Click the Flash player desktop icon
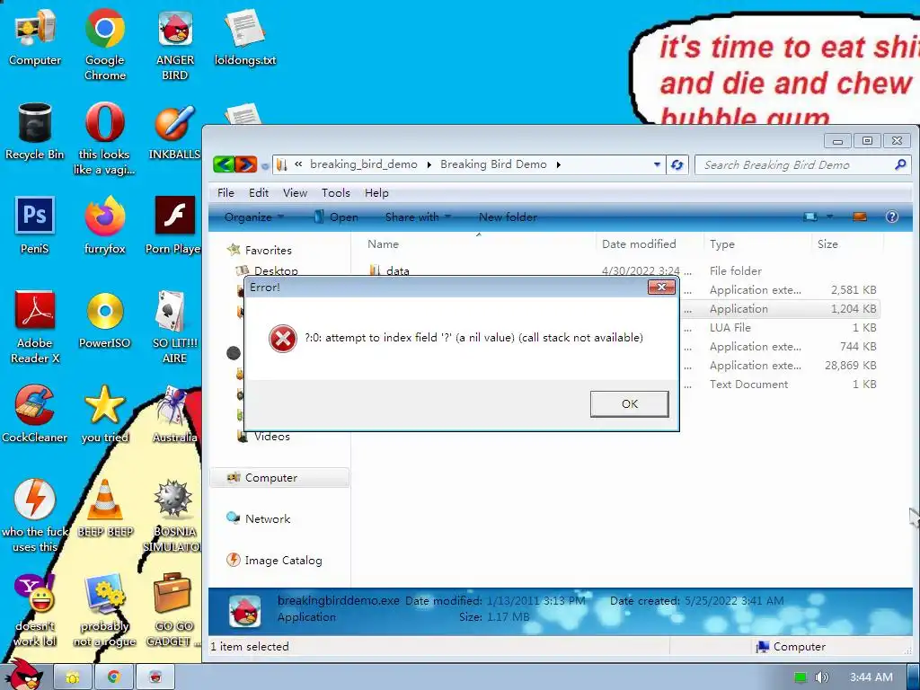920x690 pixels. 174,226
